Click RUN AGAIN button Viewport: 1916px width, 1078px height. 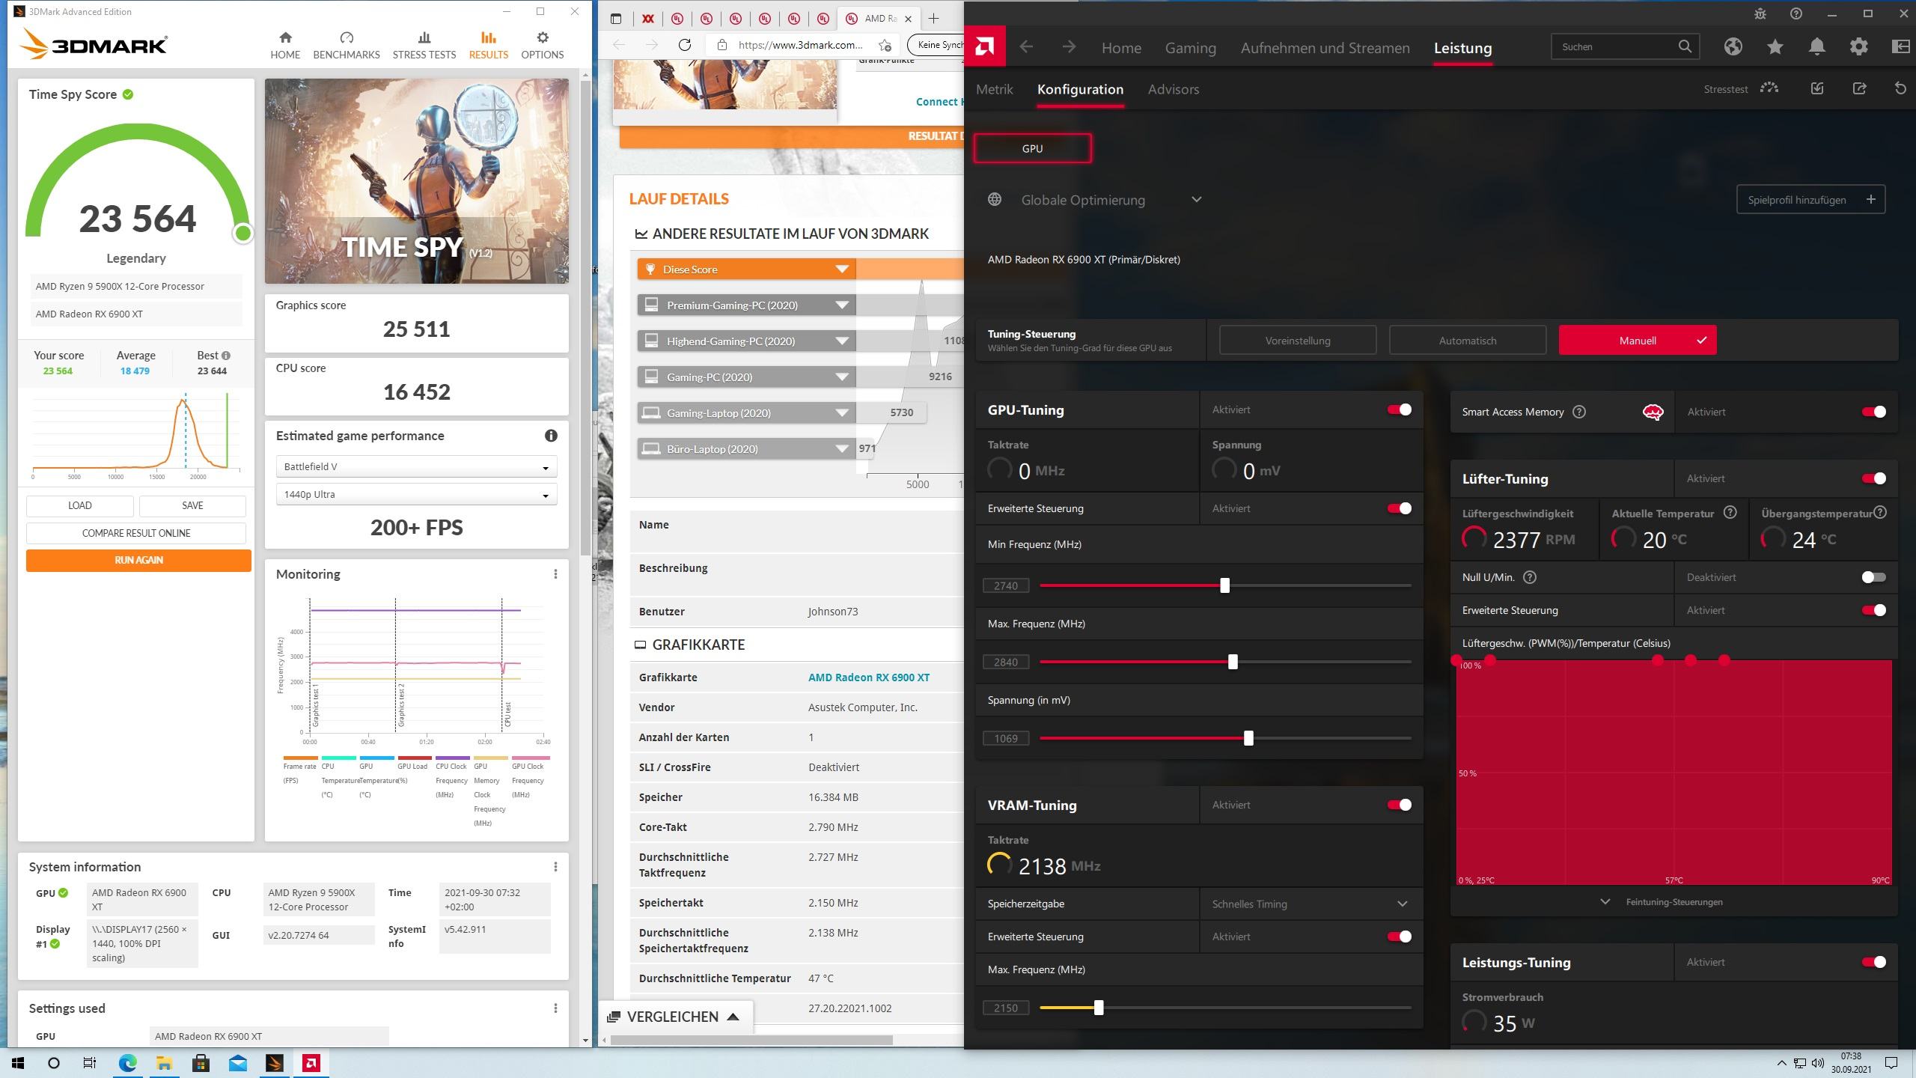click(x=138, y=560)
